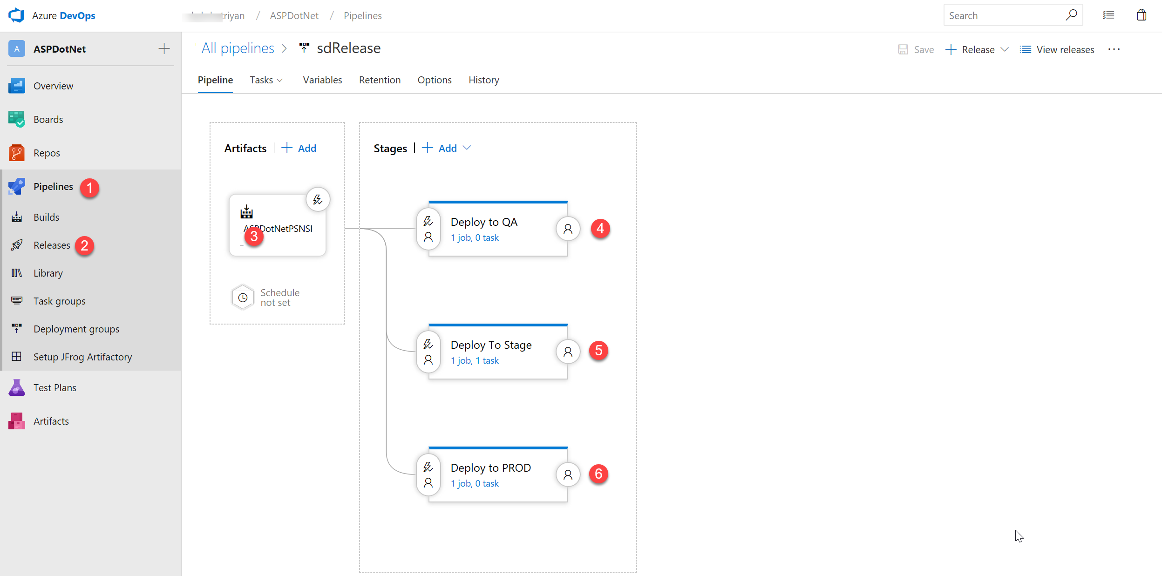The height and width of the screenshot is (576, 1162).
Task: Open the Library books icon
Action: click(17, 273)
